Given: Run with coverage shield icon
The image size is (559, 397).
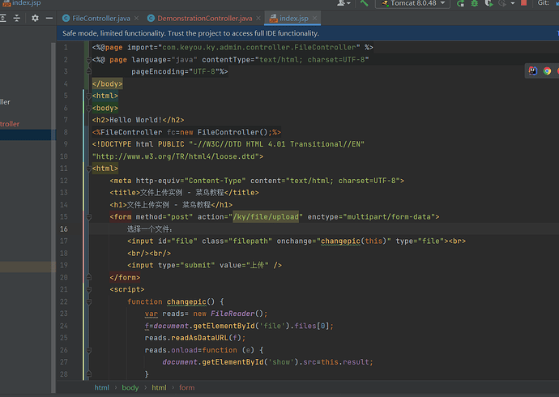Looking at the screenshot, I should (x=489, y=3).
